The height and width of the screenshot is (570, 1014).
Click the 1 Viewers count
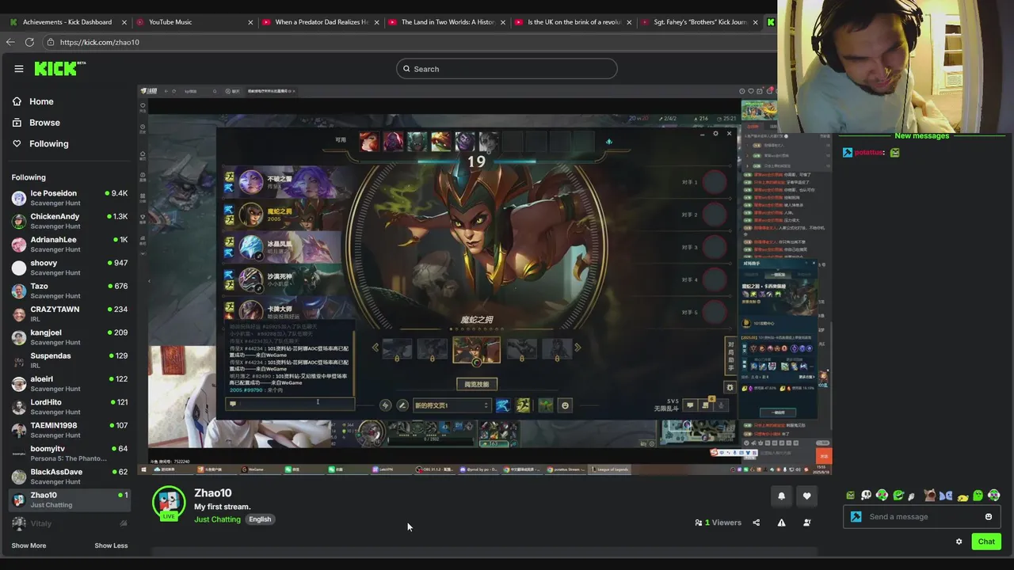(718, 522)
